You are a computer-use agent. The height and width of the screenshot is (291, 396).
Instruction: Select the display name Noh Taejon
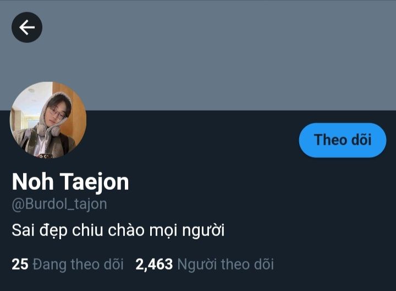[x=70, y=182]
